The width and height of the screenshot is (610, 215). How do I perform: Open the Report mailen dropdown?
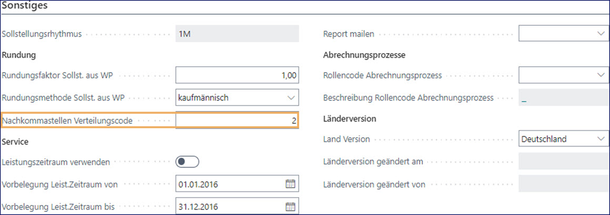point(601,34)
